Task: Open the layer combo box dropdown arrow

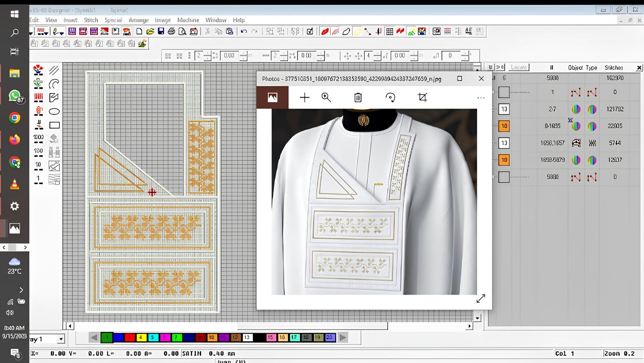Action: pos(61,339)
